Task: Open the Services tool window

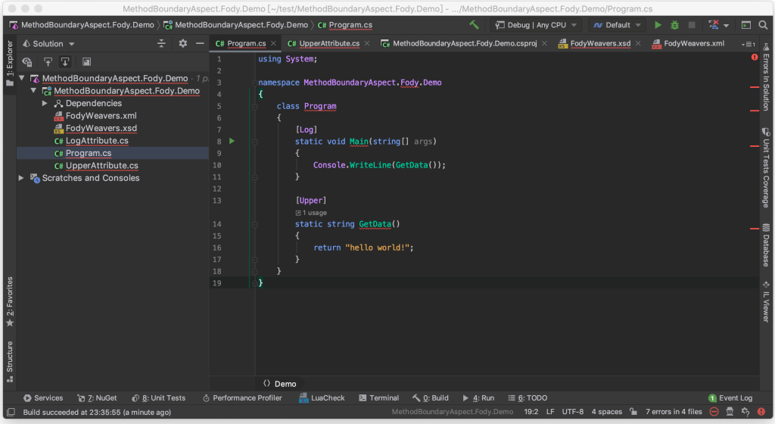Action: click(x=43, y=397)
